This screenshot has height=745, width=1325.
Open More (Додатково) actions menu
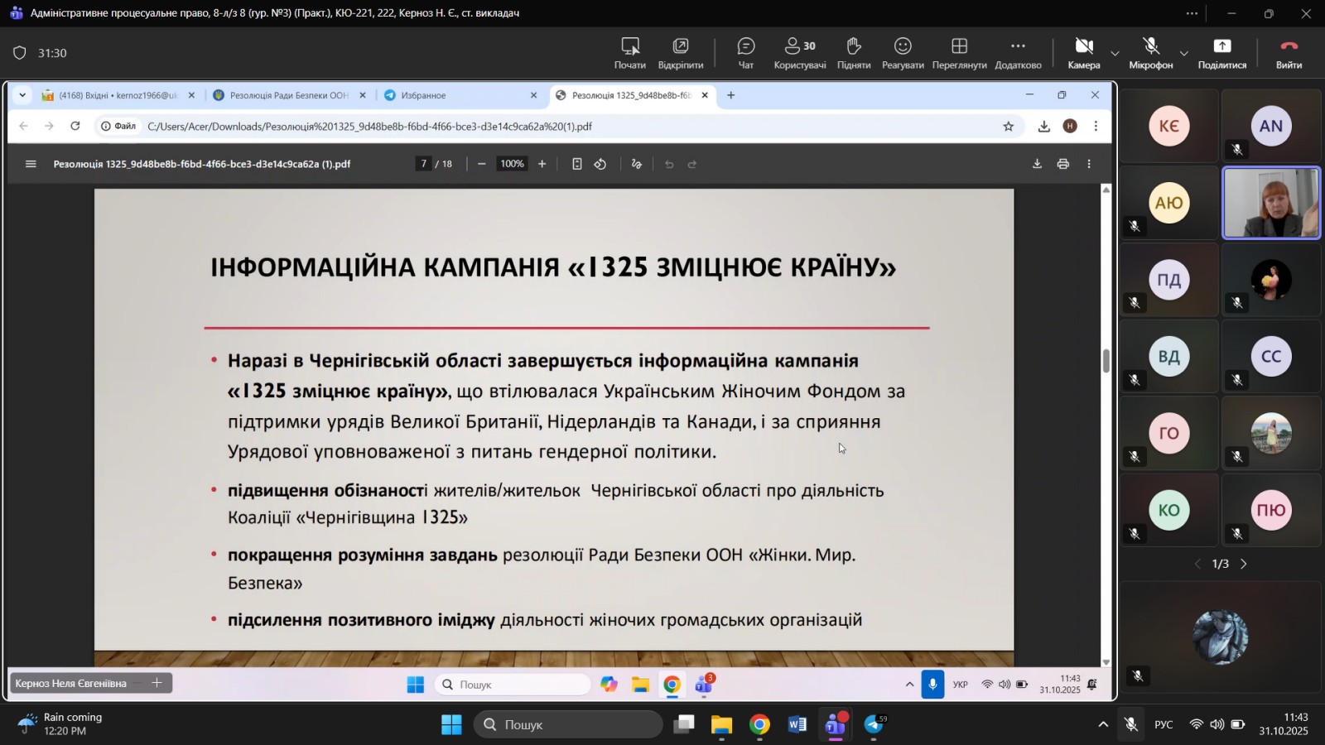(x=1018, y=53)
